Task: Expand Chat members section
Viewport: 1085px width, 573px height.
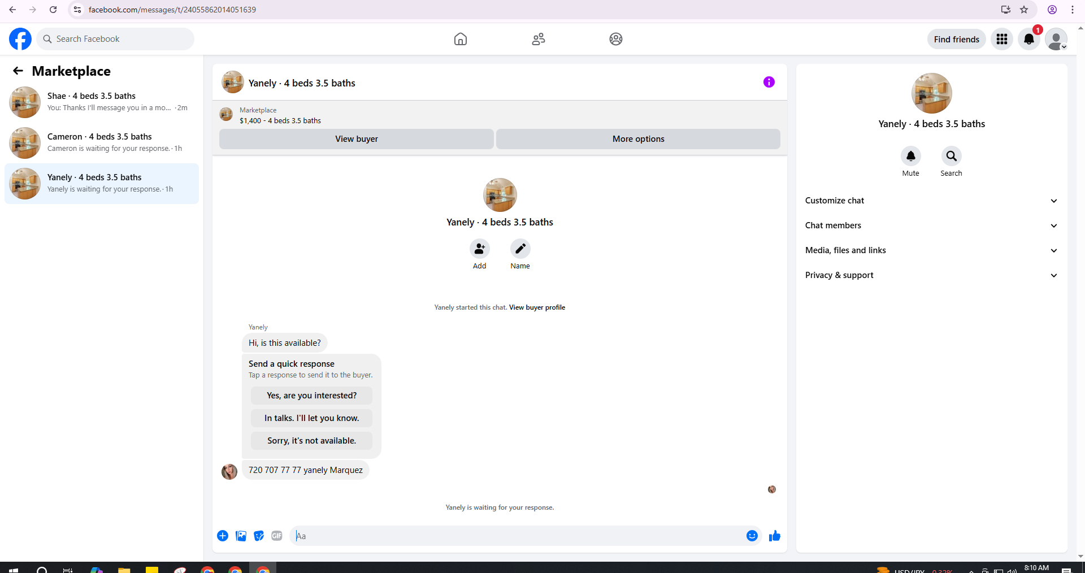Action: pyautogui.click(x=931, y=225)
